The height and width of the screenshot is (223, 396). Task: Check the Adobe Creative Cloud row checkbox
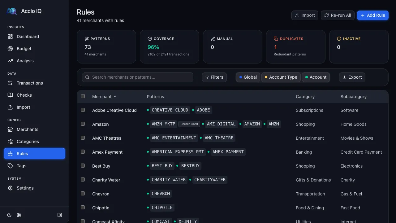click(83, 110)
